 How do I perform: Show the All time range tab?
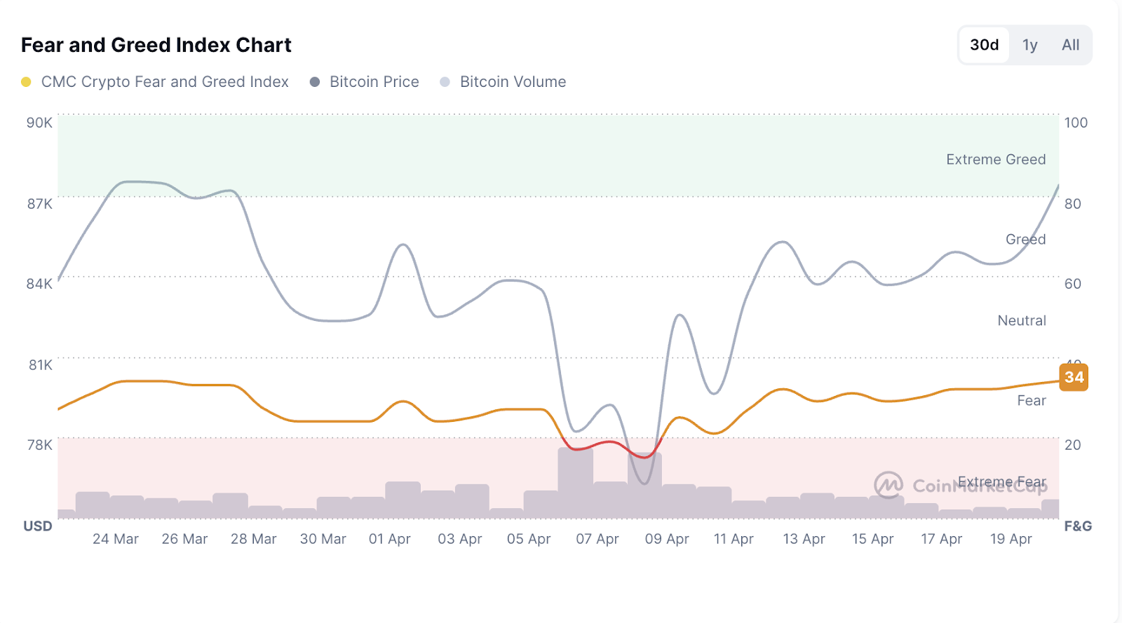pos(1070,45)
